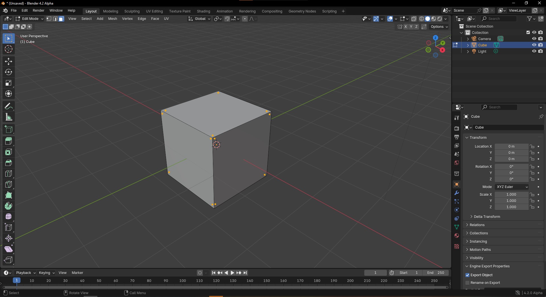The image size is (546, 297).
Task: Open the World properties tab
Action: [x=457, y=163]
